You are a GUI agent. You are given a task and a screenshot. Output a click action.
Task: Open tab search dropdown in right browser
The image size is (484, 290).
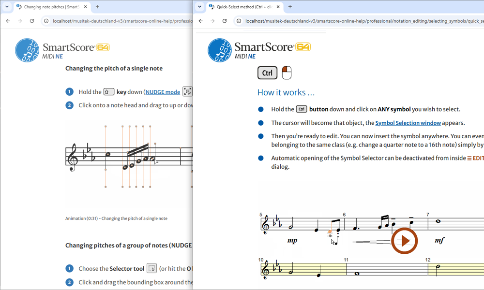[200, 6]
